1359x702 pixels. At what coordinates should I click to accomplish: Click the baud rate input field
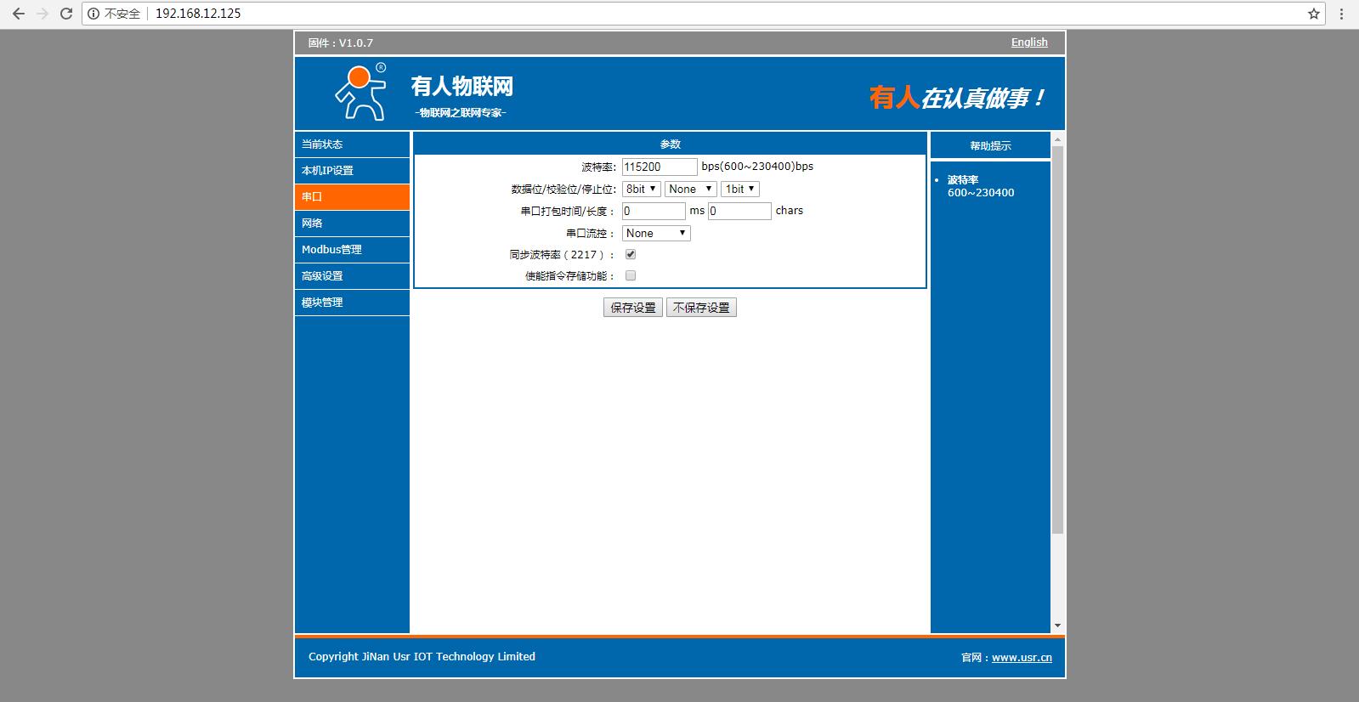(659, 167)
